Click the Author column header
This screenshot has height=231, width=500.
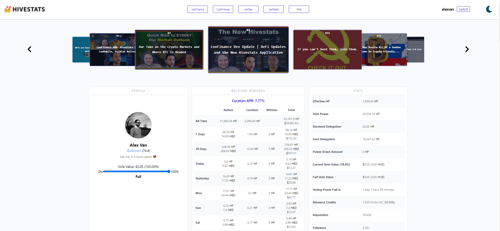point(228,110)
